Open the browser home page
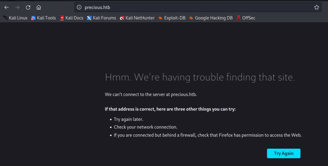328x166 pixels. click(39, 7)
